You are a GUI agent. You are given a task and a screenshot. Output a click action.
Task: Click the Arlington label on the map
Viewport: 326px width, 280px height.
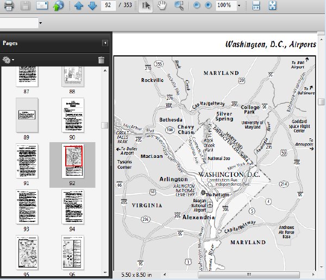click(174, 179)
